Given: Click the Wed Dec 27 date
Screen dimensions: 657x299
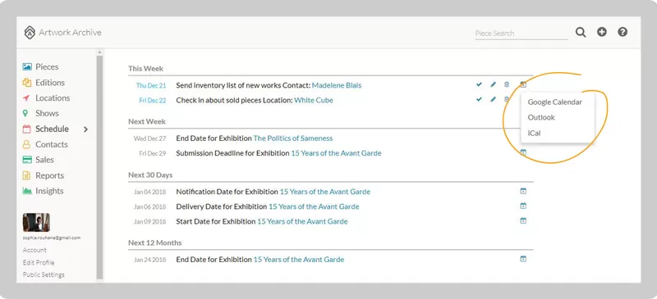Looking at the screenshot, I should pyautogui.click(x=149, y=138).
